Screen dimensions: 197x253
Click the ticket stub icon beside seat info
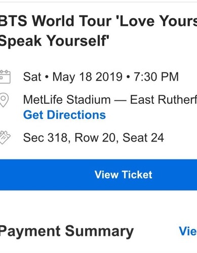click(5, 138)
